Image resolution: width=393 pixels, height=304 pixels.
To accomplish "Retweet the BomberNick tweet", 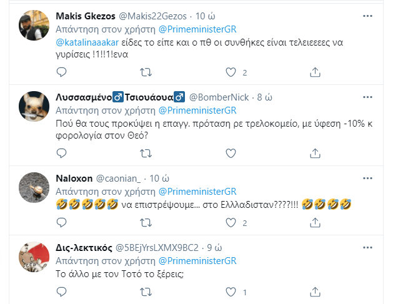I will tap(145, 154).
